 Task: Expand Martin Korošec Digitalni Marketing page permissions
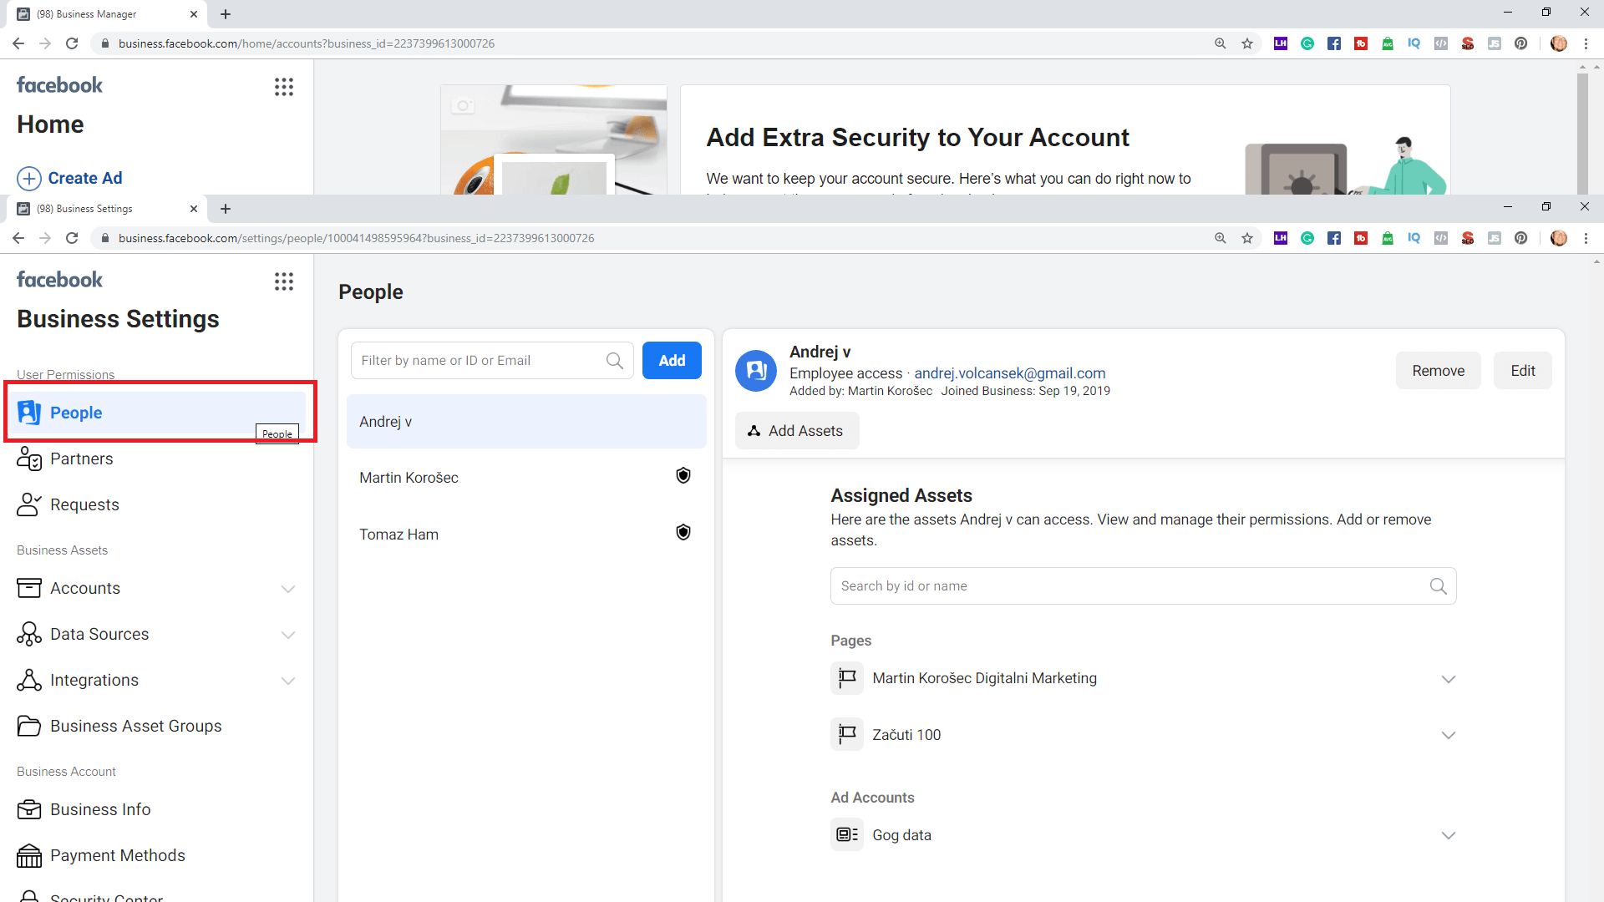point(1449,679)
